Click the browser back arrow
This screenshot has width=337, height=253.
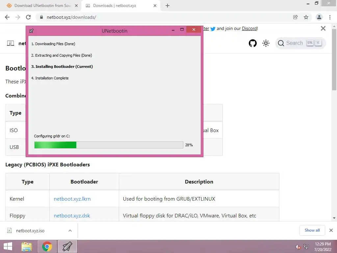coord(7,17)
